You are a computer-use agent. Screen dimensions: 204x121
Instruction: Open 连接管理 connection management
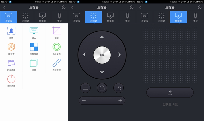[x=57, y=65]
